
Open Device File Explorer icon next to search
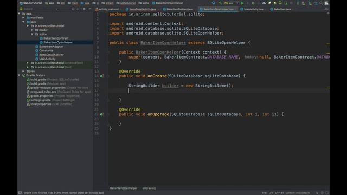[x=316, y=3]
